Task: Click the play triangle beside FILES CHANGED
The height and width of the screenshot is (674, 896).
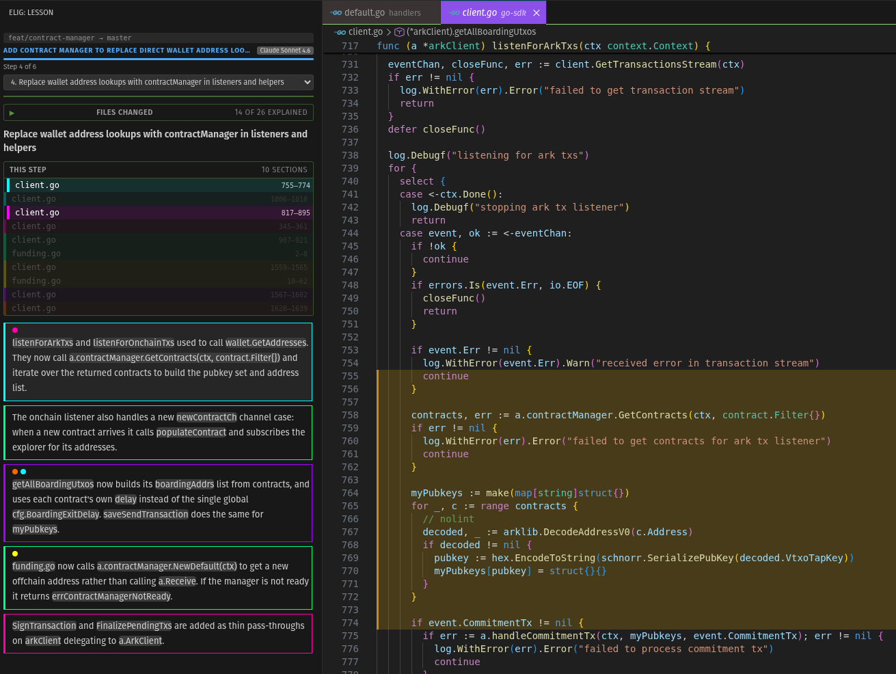Action: tap(12, 112)
